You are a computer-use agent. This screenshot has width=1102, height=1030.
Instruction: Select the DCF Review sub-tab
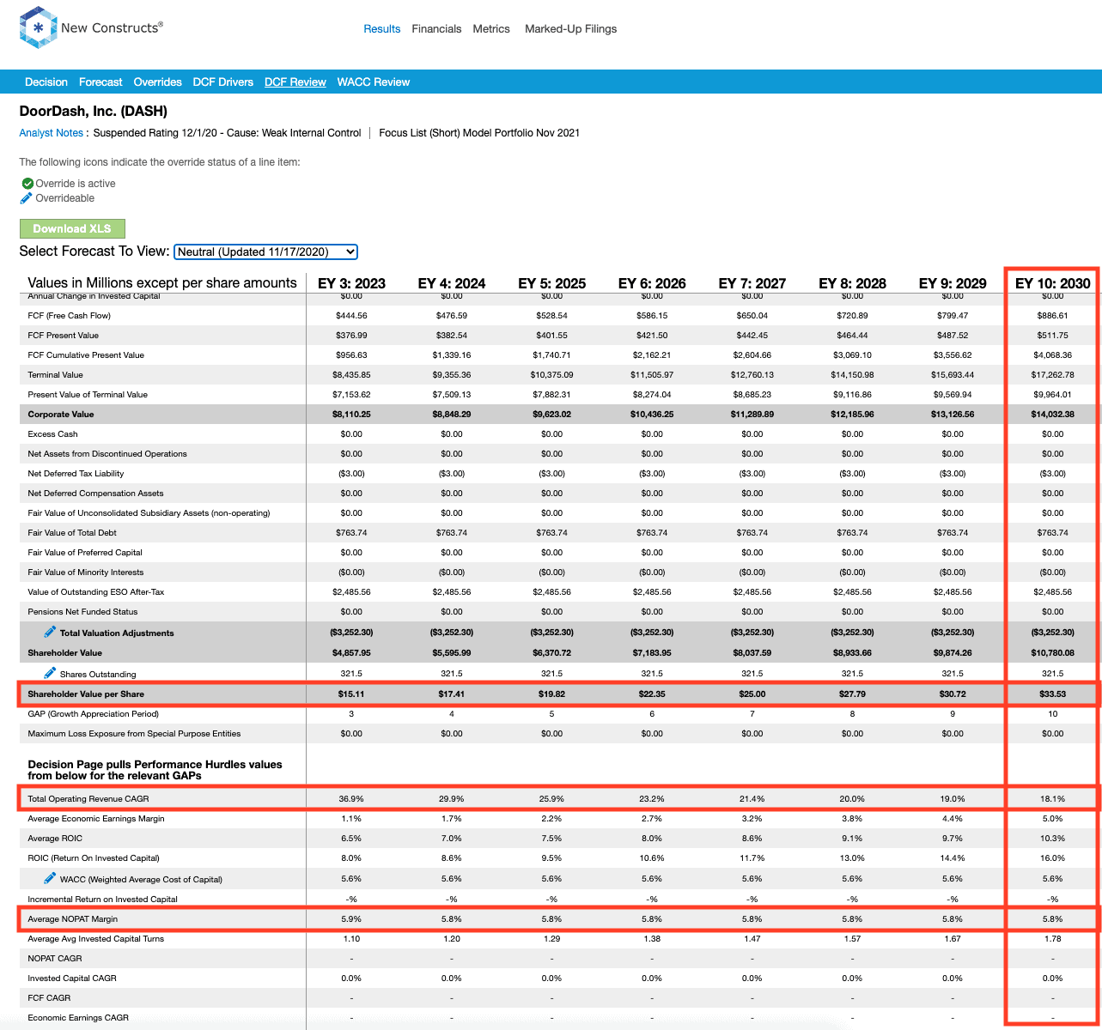coord(295,82)
